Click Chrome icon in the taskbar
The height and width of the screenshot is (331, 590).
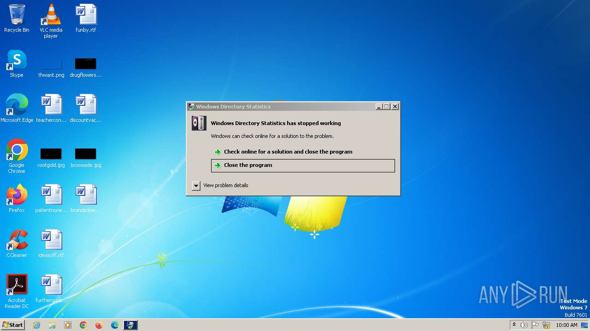coord(83,325)
